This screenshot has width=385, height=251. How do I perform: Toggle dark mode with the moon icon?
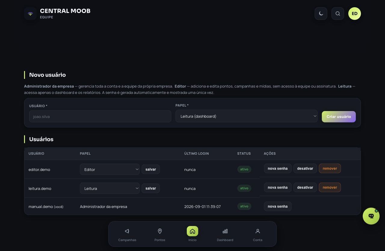[321, 14]
